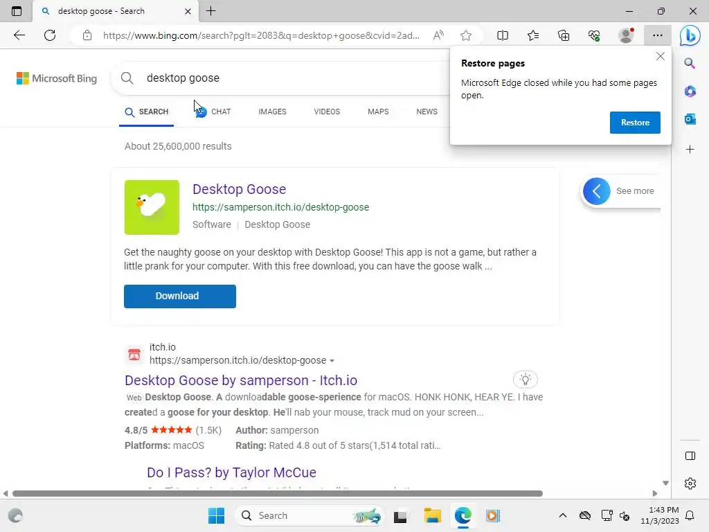709x532 pixels.
Task: Switch to the NEWS tab
Action: 427,112
